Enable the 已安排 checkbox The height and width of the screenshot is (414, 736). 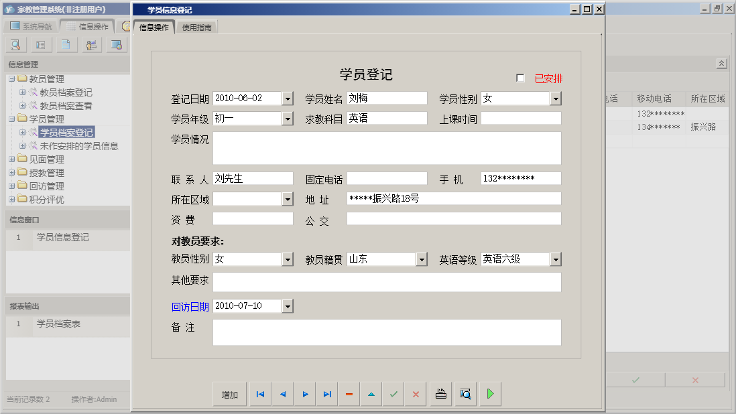520,78
